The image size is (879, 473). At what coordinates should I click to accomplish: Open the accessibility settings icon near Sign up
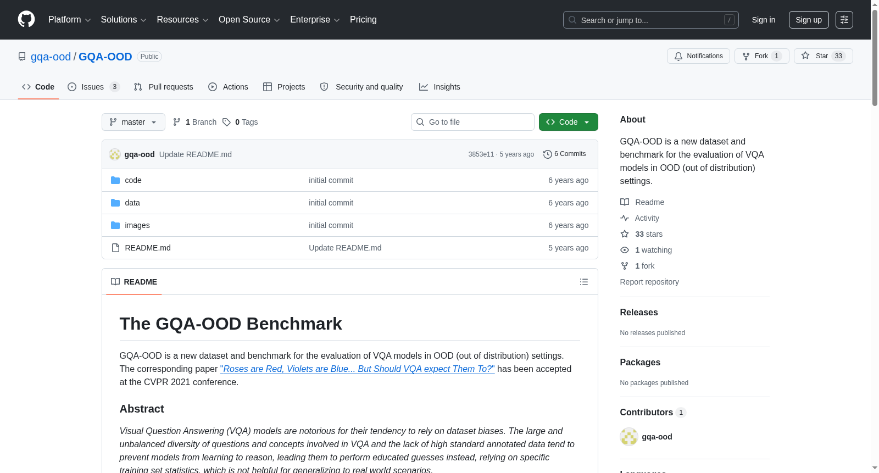pyautogui.click(x=844, y=20)
